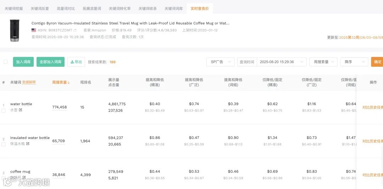Click the 现排名 column header
This screenshot has height=189, width=383.
pos(86,82)
